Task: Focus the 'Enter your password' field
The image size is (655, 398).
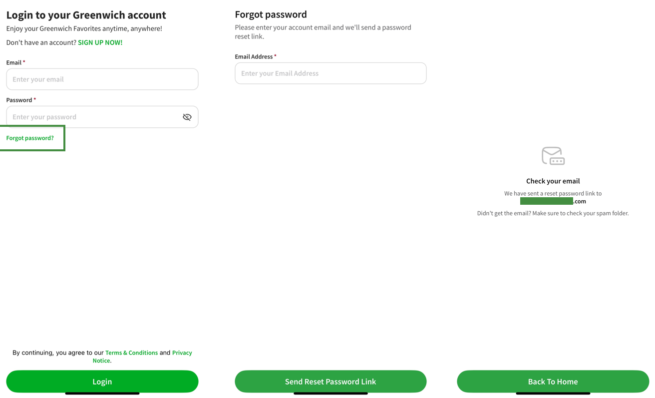Action: click(x=92, y=117)
